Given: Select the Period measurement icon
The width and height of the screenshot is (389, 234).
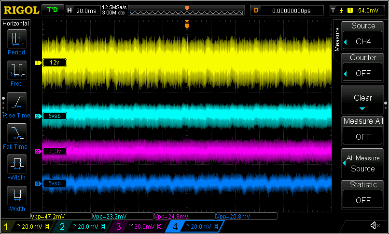Looking at the screenshot, I should 16,39.
